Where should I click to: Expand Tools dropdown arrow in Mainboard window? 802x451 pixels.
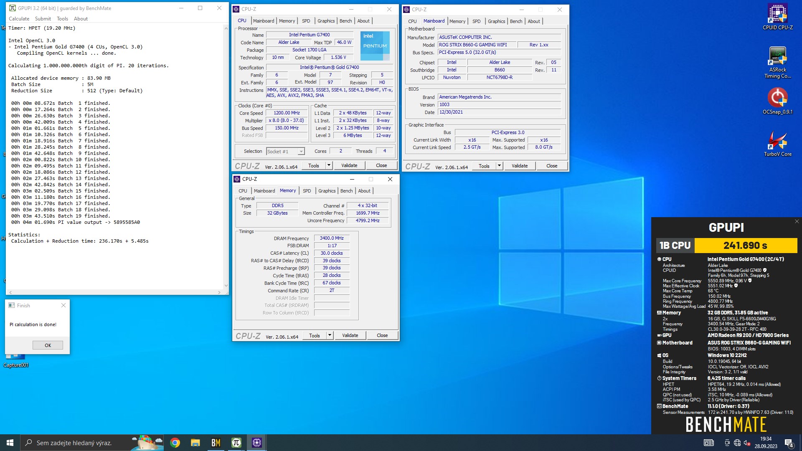pyautogui.click(x=499, y=166)
